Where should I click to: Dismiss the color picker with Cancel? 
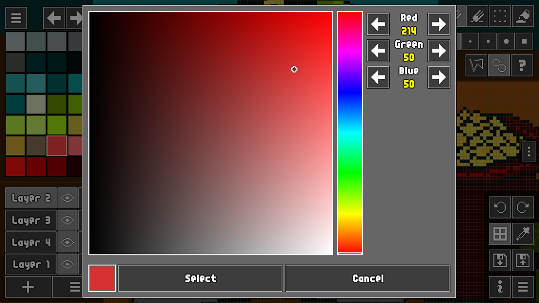[x=368, y=278]
